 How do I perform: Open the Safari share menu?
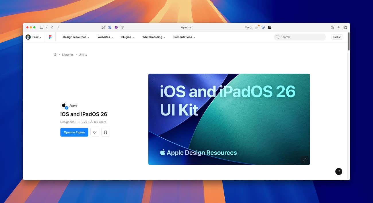(332, 27)
